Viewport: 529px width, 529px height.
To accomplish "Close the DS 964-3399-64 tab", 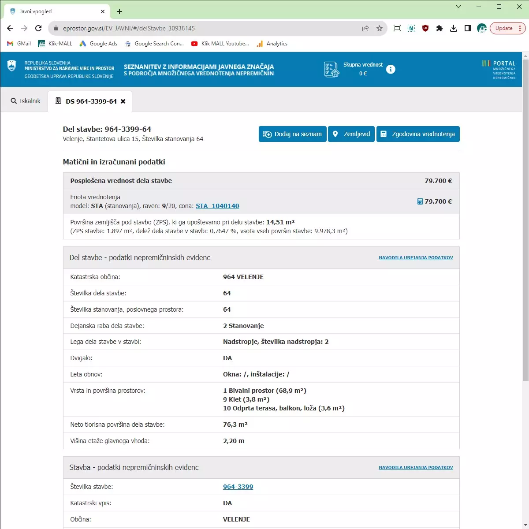I will coord(123,101).
